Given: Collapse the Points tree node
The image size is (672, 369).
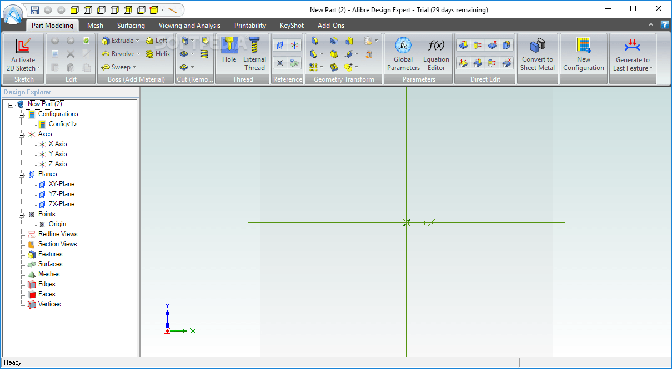Looking at the screenshot, I should 22,215.
